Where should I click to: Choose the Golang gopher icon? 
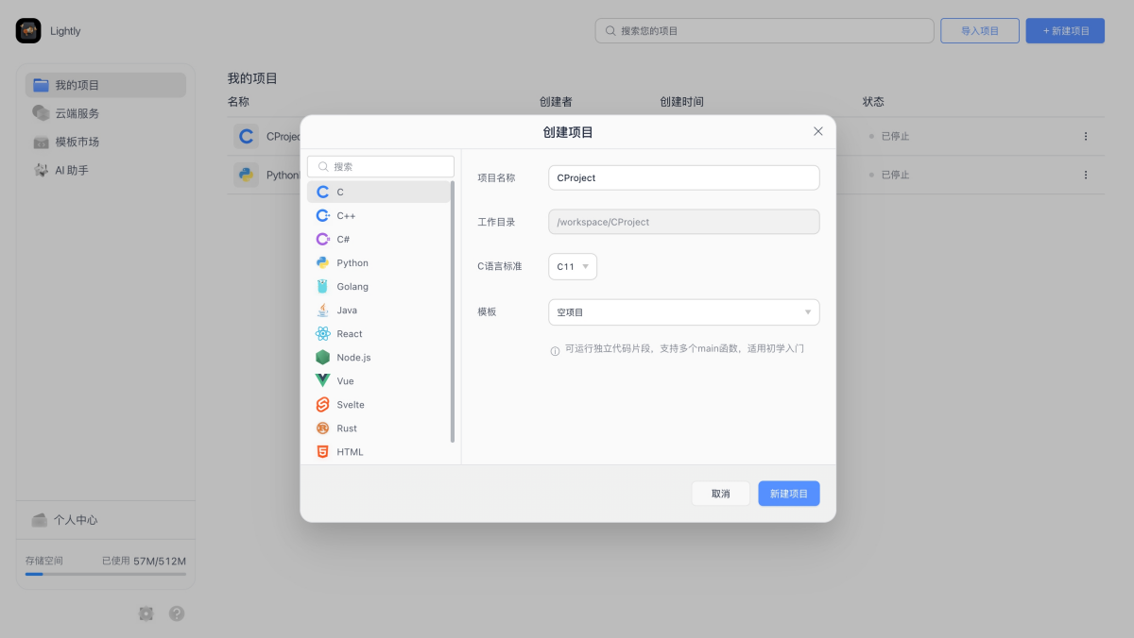click(x=323, y=286)
